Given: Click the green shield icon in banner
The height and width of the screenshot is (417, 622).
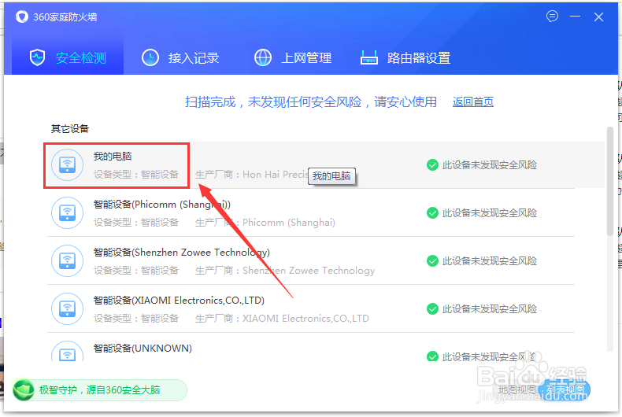Looking at the screenshot, I should [x=24, y=390].
